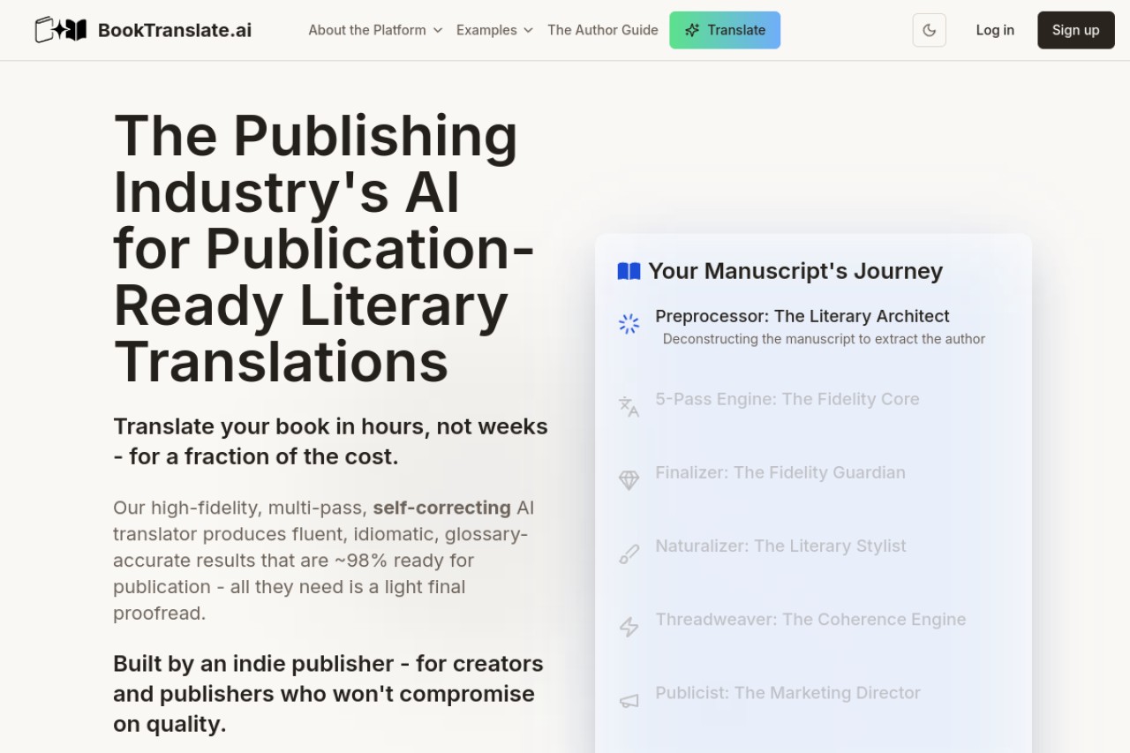Image resolution: width=1130 pixels, height=753 pixels.
Task: Click the Log in link
Action: click(x=995, y=30)
